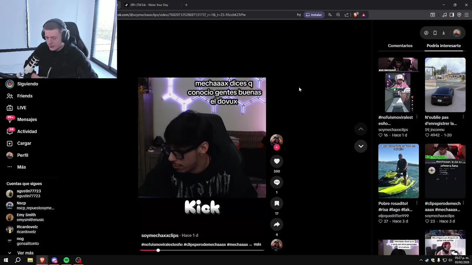Image resolution: width=472 pixels, height=265 pixels.
Task: Seek using the video progress bar
Action: (202, 250)
